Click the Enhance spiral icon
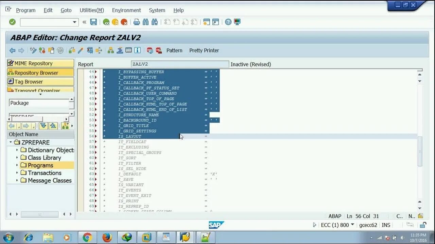This screenshot has width=435, height=244. click(x=60, y=50)
